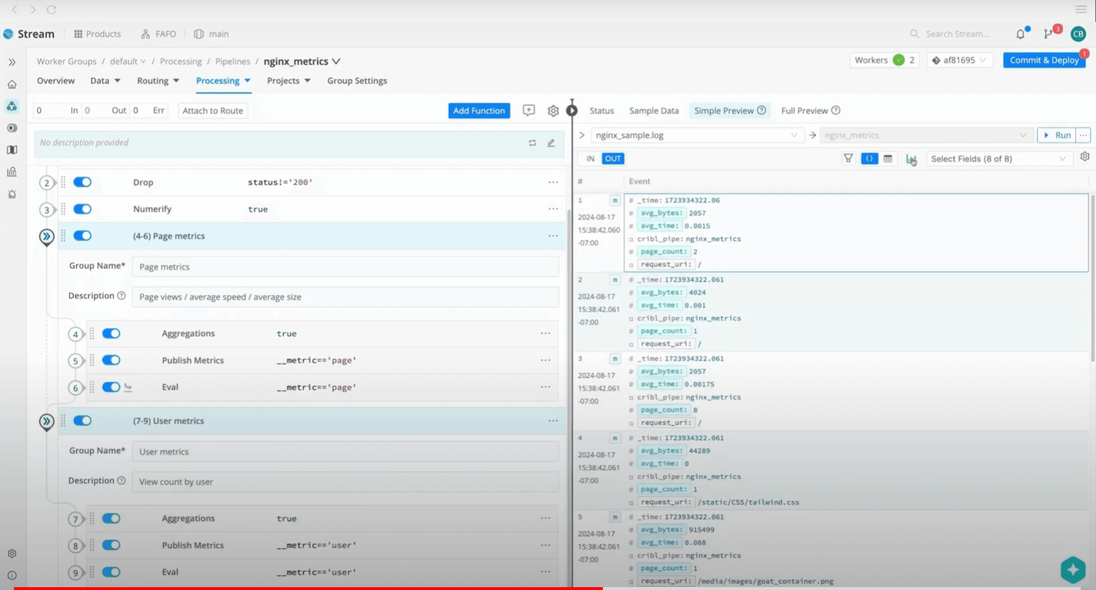Switch to table view icon

(887, 159)
